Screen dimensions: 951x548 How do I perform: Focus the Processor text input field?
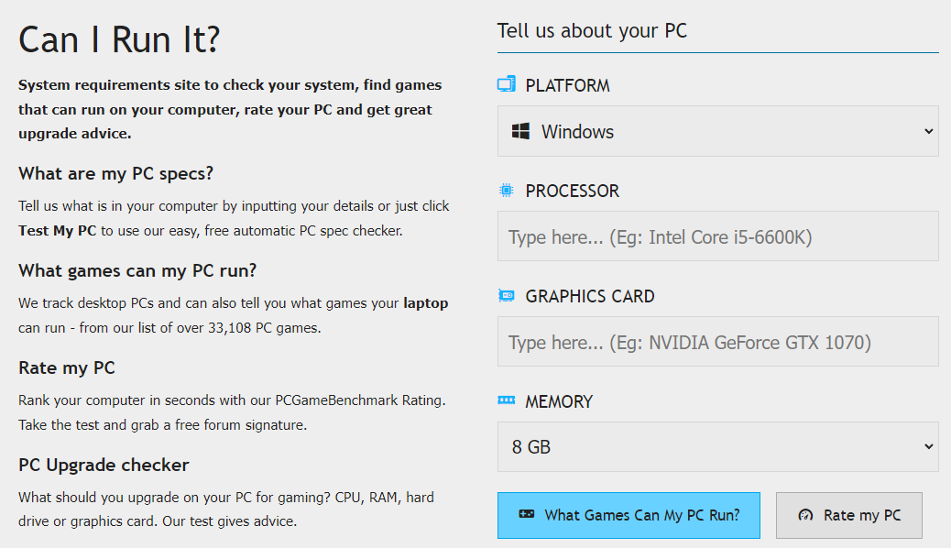coord(717,236)
